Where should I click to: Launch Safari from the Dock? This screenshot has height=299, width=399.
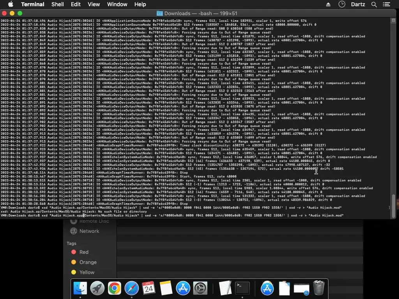tap(132, 288)
